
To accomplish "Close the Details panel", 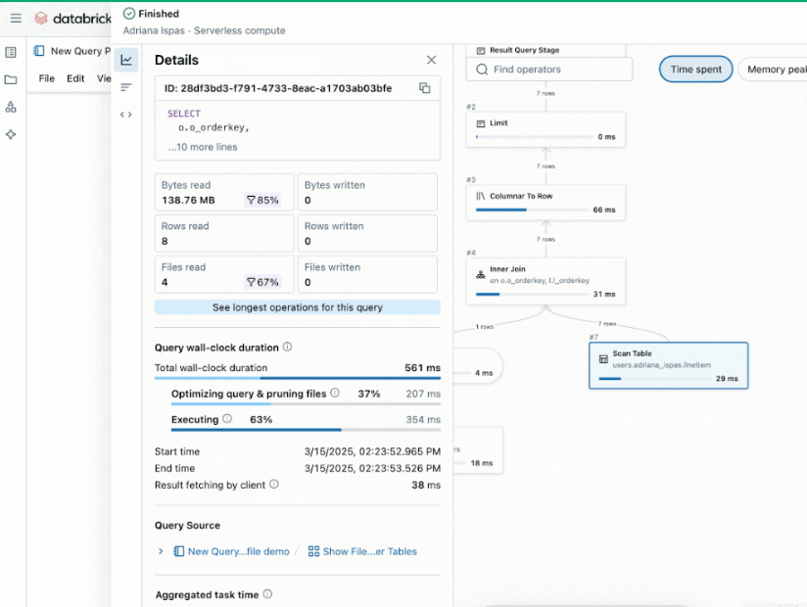I will pos(431,60).
